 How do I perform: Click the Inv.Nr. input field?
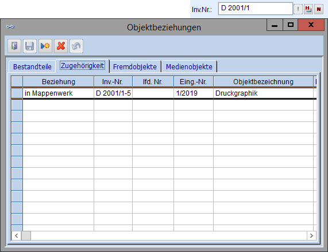click(x=255, y=9)
